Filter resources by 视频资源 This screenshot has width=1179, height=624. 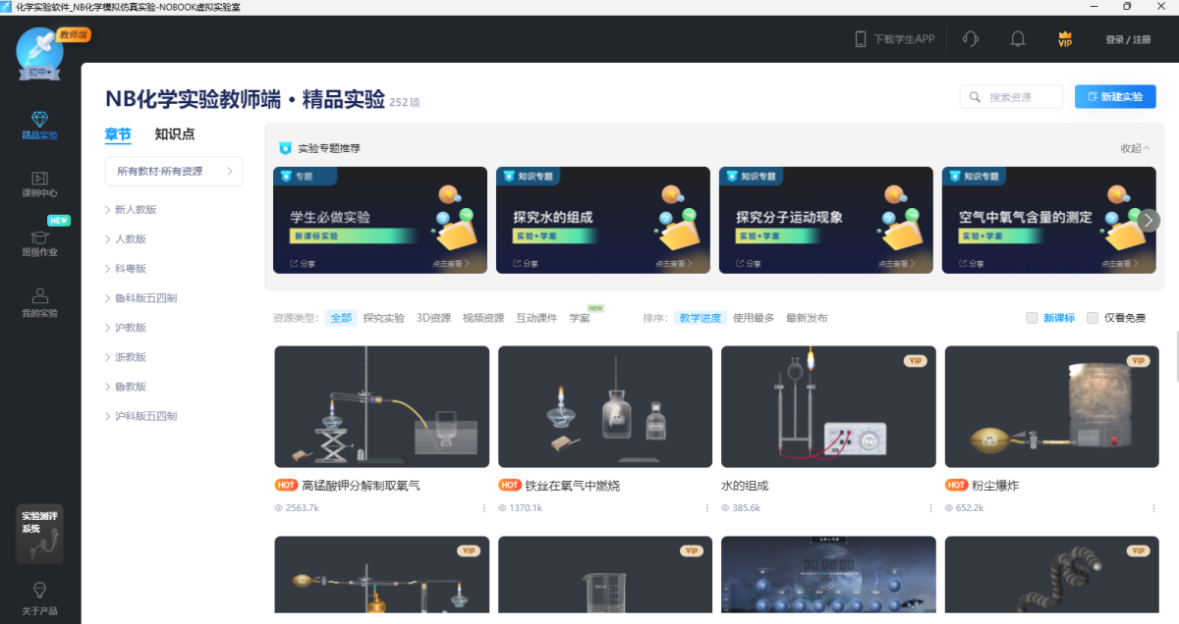pyautogui.click(x=483, y=318)
